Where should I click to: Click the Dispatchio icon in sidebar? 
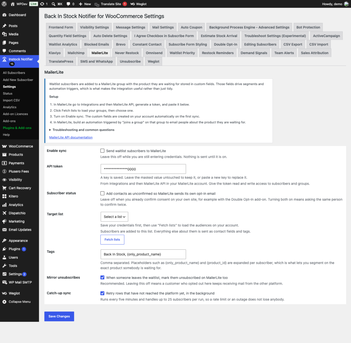point(4,213)
